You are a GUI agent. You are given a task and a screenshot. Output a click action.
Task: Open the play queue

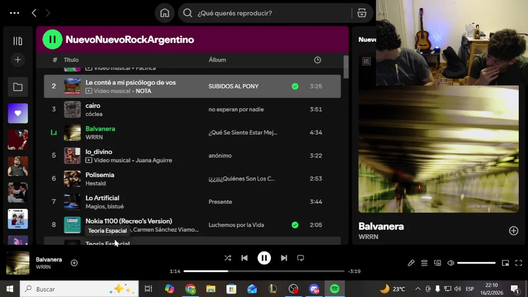pyautogui.click(x=424, y=263)
